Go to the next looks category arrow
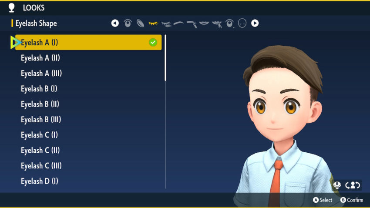This screenshot has width=370, height=208. coord(255,23)
